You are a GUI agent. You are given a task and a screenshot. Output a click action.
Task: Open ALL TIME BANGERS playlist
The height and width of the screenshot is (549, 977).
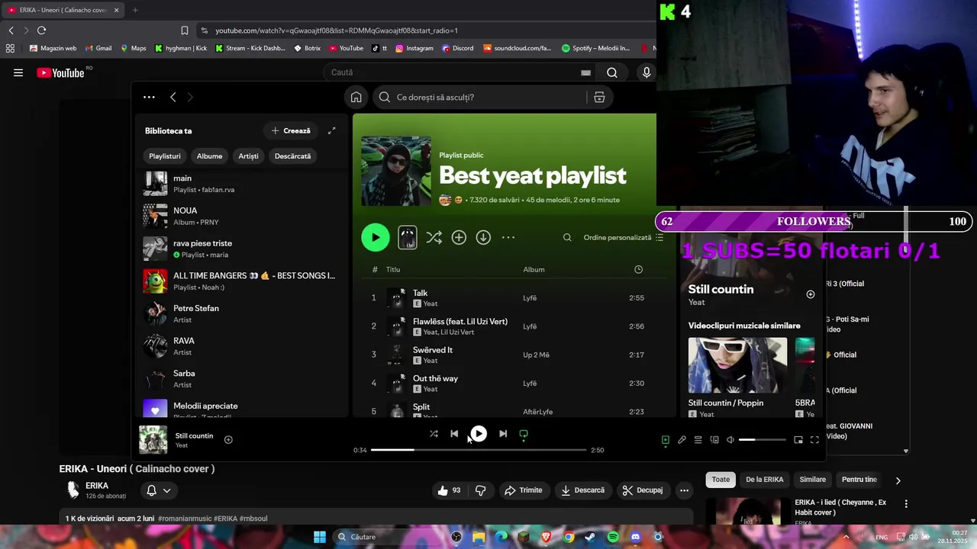(240, 281)
